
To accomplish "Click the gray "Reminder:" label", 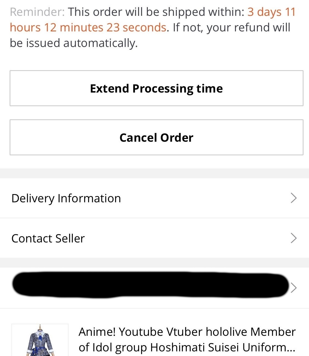I will [37, 12].
